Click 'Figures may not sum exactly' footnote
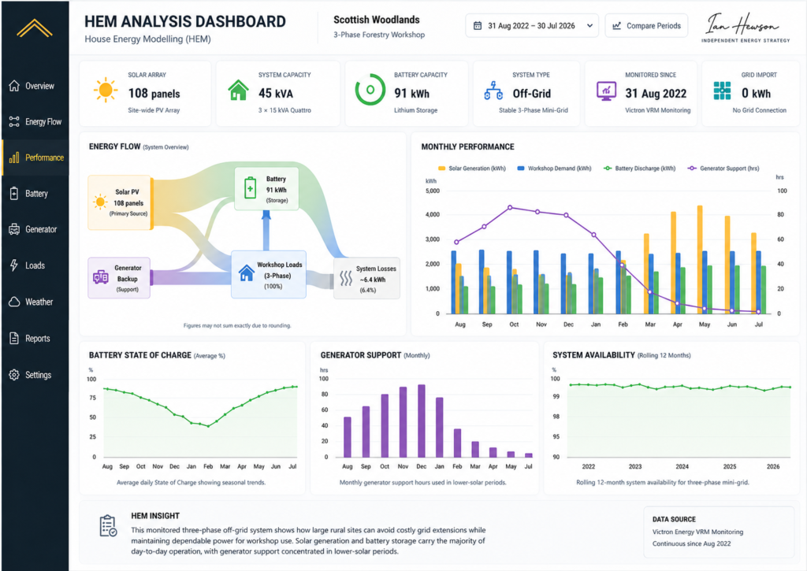 [x=237, y=325]
